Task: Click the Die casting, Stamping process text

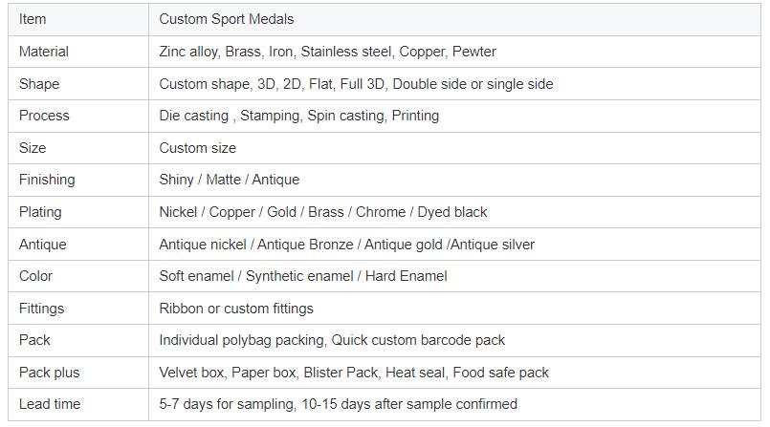Action: [298, 116]
